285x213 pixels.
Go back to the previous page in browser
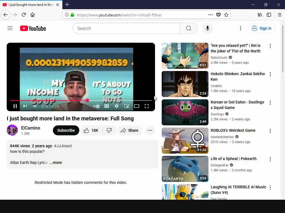(x=6, y=15)
